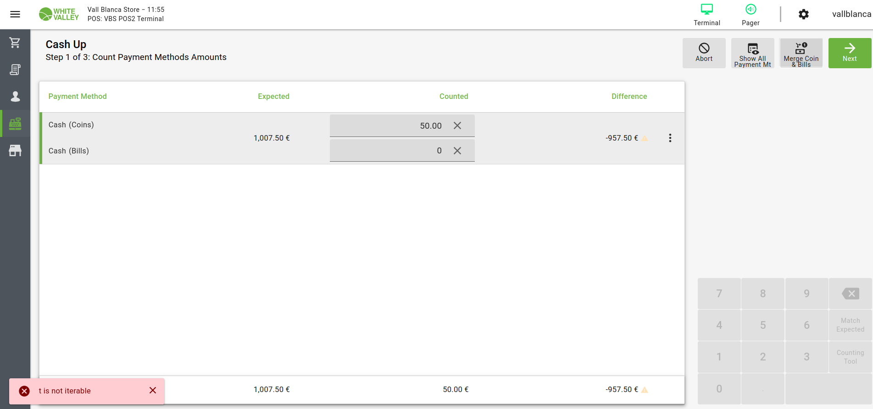Tap the numpad decimal point key
This screenshot has width=873, height=409.
click(x=763, y=389)
